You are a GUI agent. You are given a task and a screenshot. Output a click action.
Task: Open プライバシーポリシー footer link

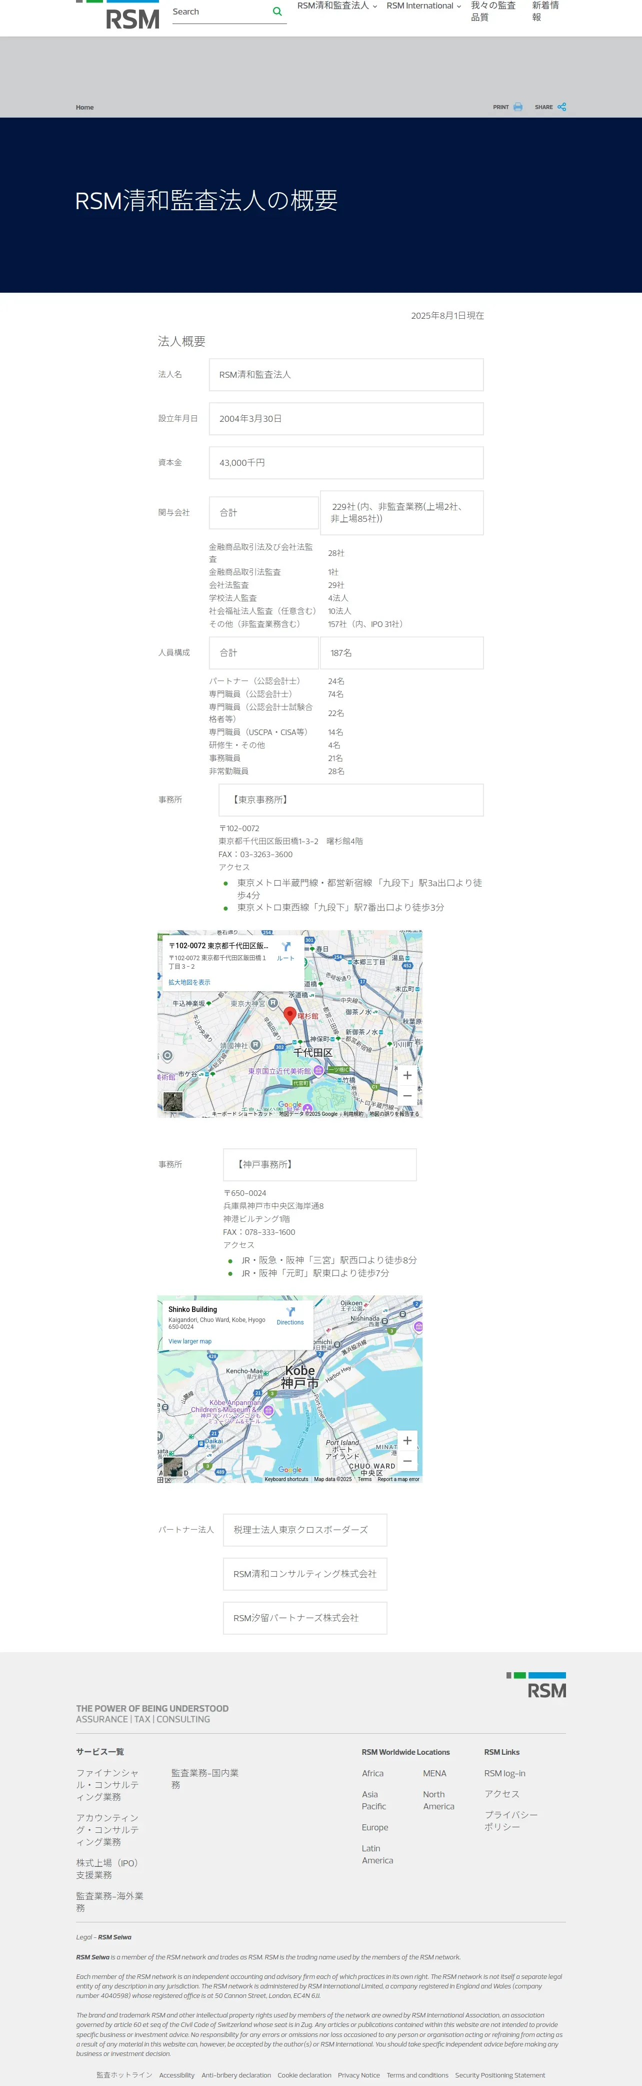(x=511, y=1820)
